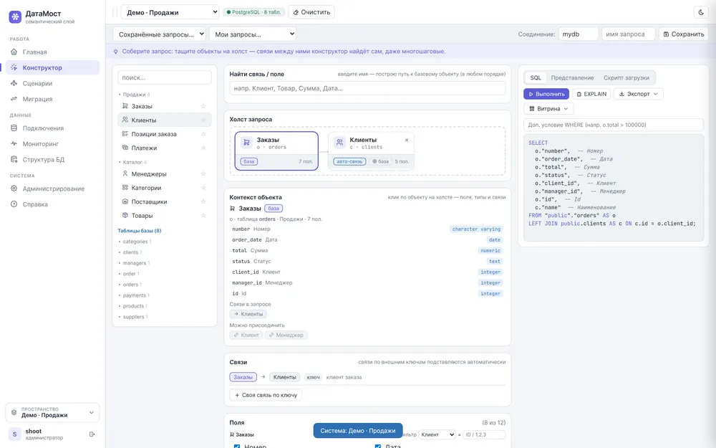Open Главная via its home icon

(x=14, y=52)
